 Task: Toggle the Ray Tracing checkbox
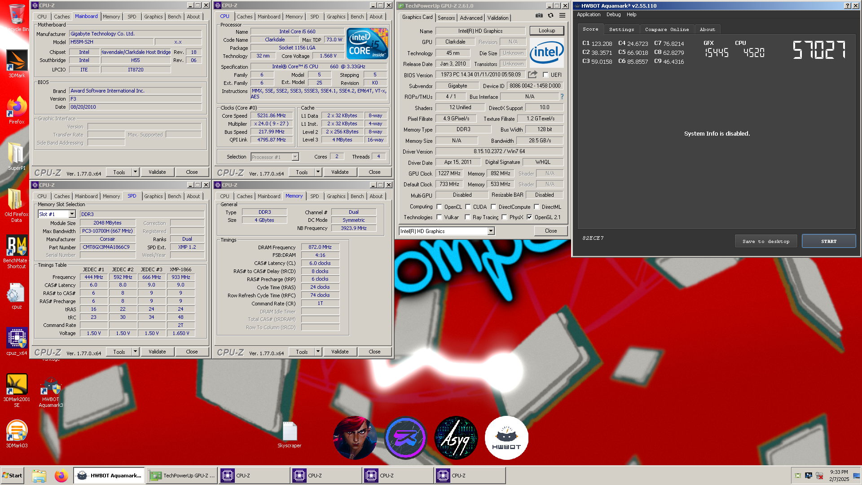click(467, 217)
